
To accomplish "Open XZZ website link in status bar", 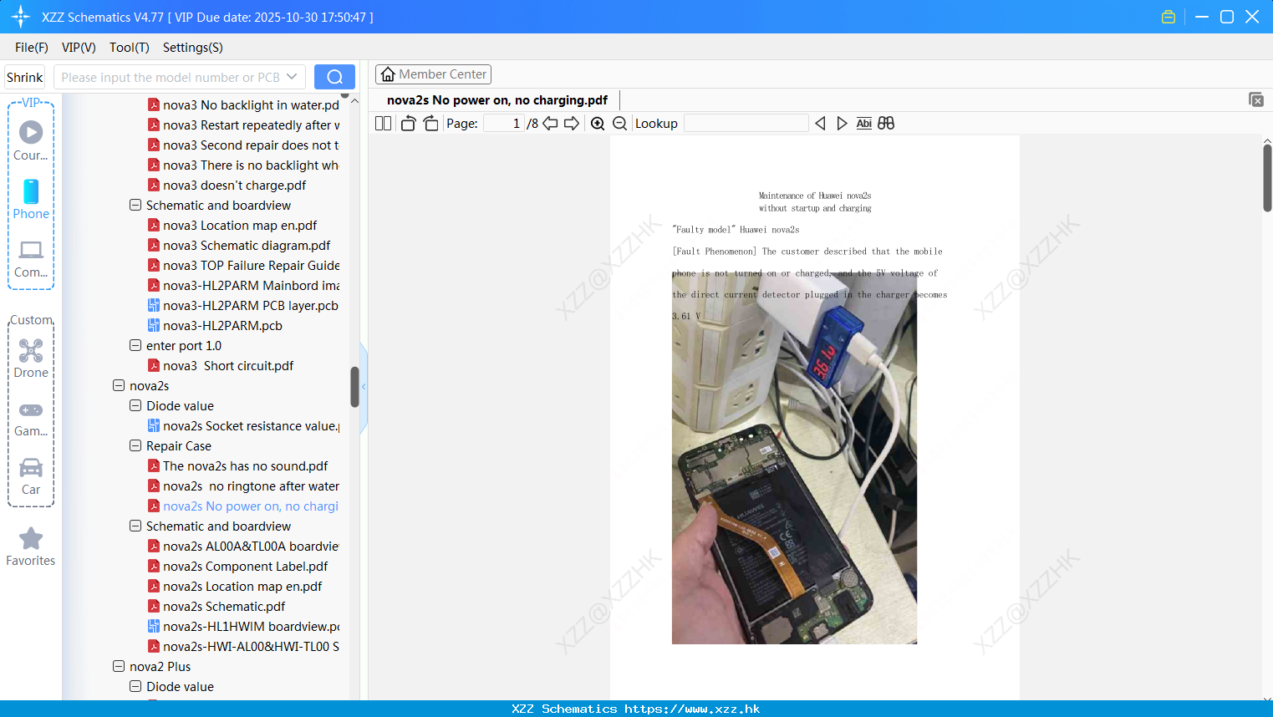I will 692,709.
